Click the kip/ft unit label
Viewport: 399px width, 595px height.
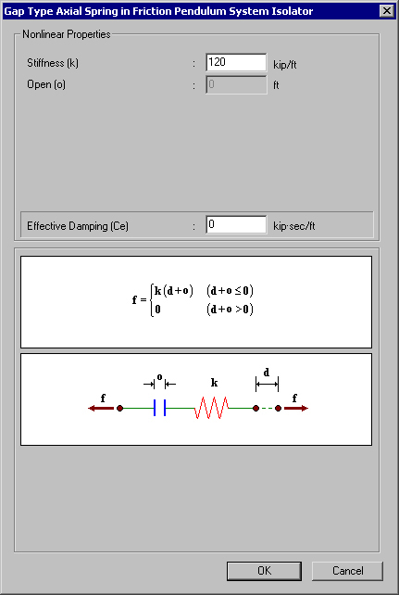click(285, 65)
